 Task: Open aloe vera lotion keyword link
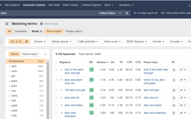click(74, 105)
